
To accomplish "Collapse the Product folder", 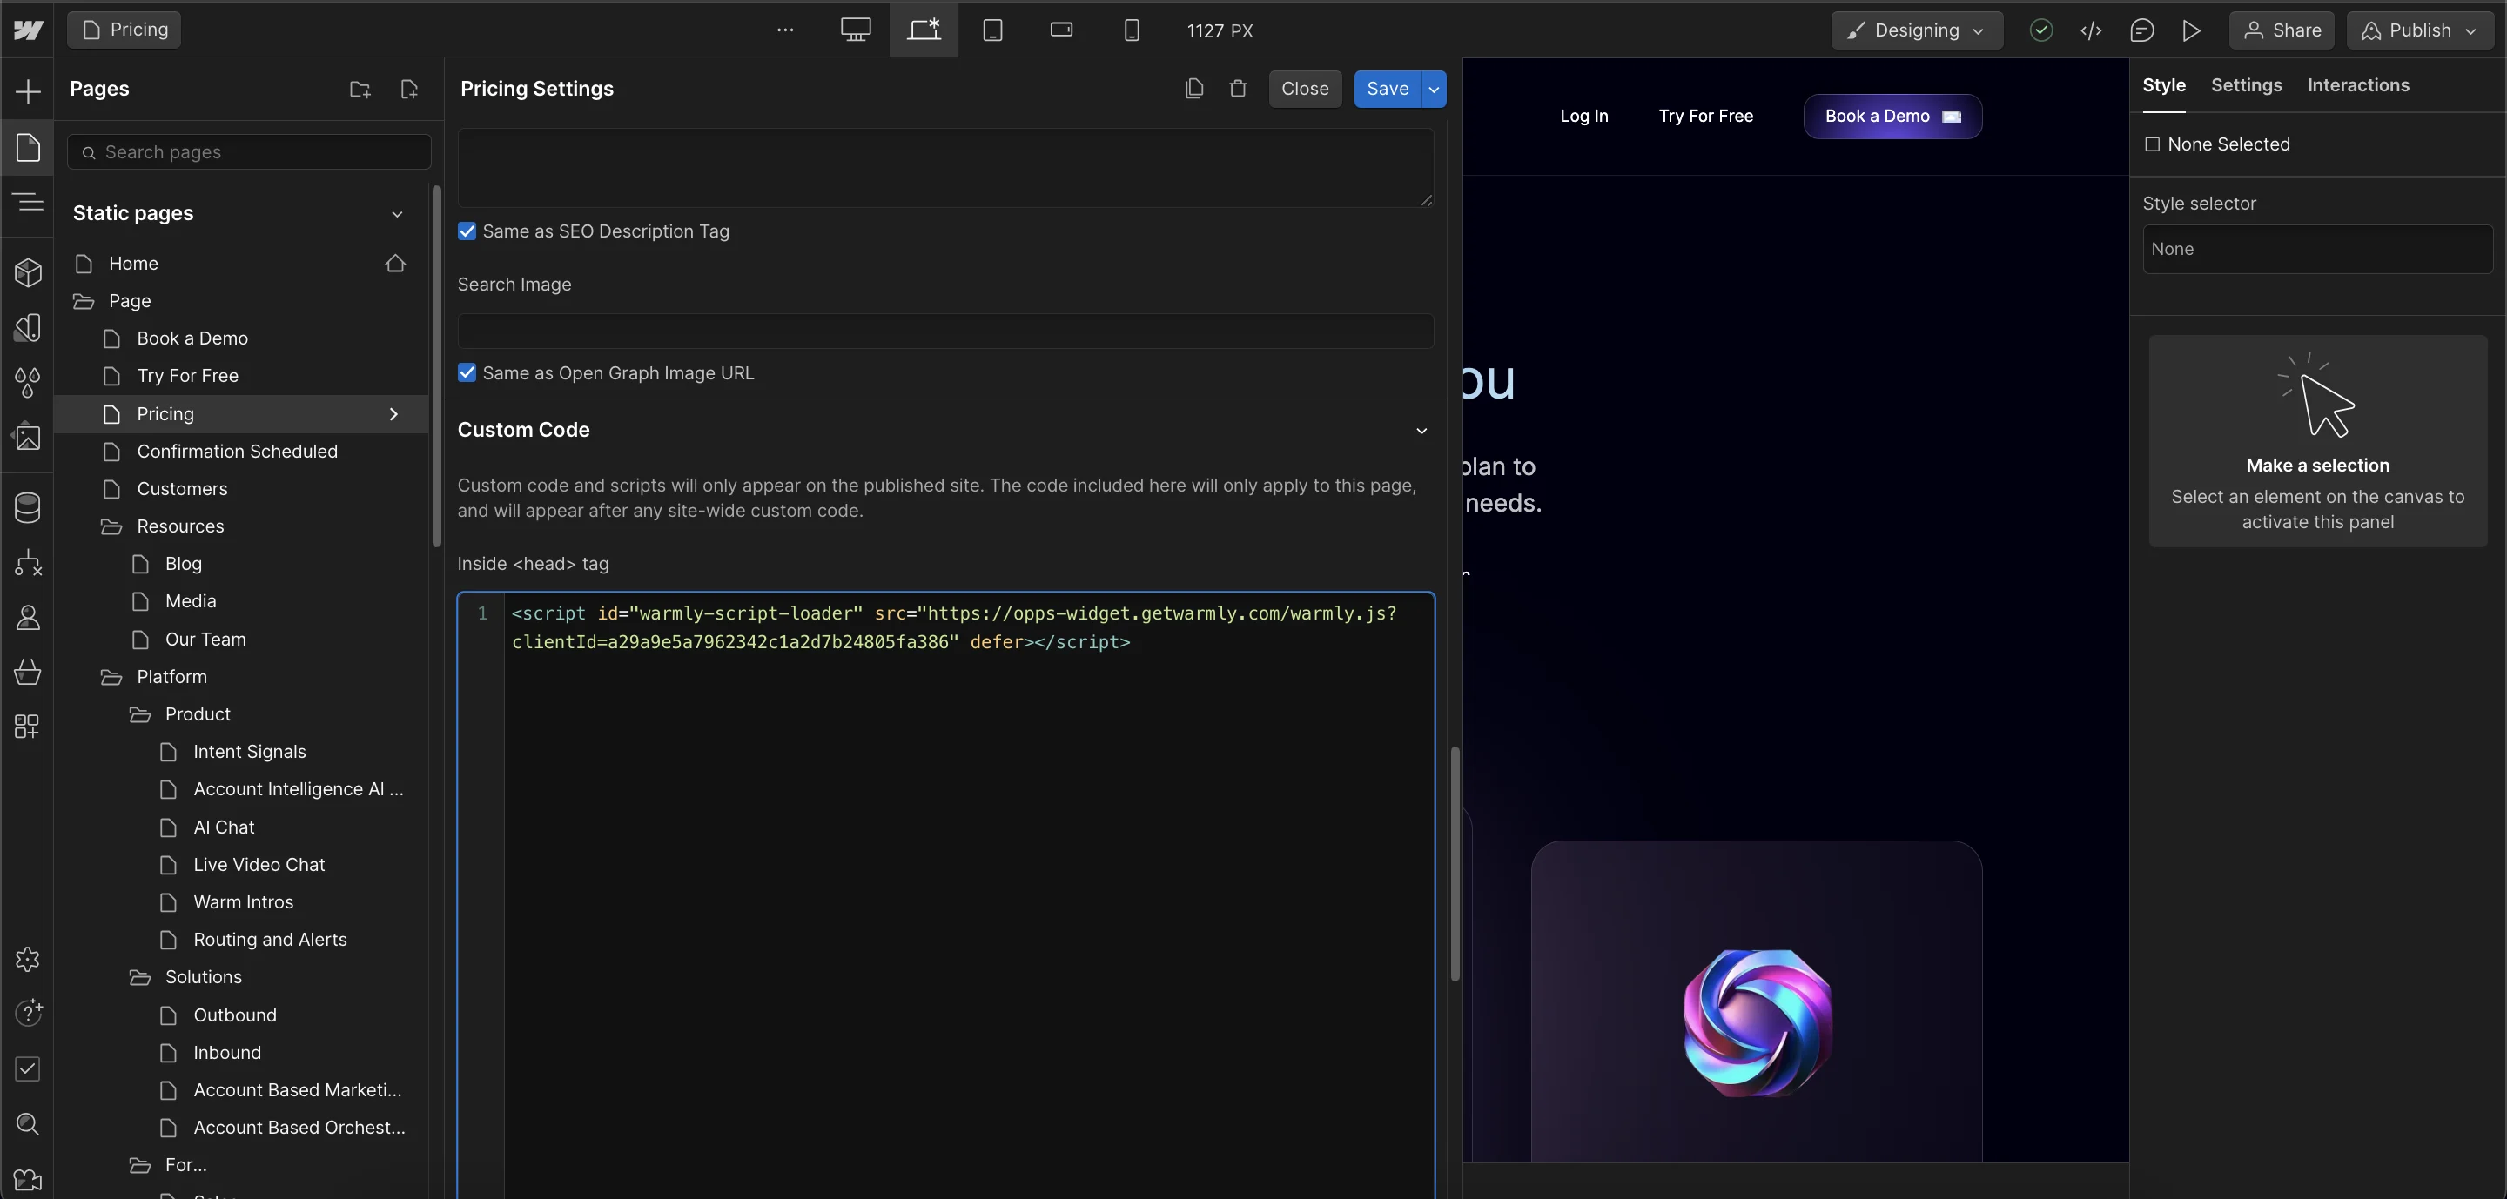I will tap(140, 714).
